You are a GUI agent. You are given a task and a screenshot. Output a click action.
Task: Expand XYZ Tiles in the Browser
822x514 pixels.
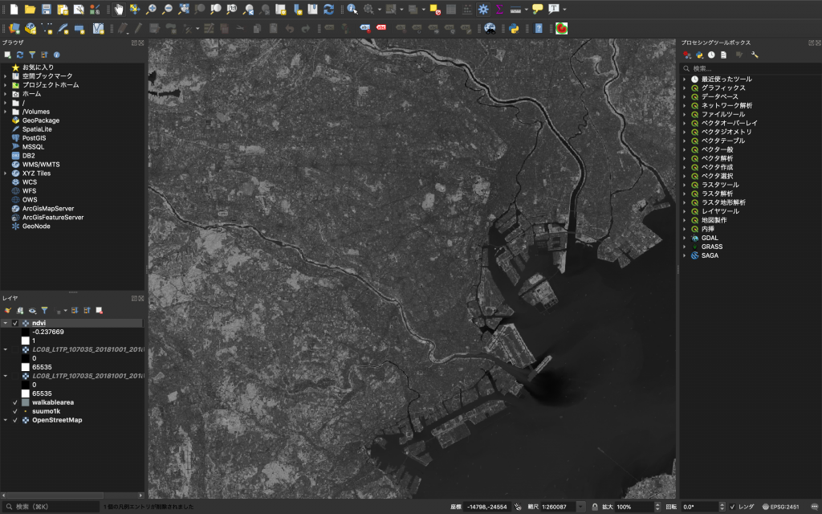click(x=6, y=173)
